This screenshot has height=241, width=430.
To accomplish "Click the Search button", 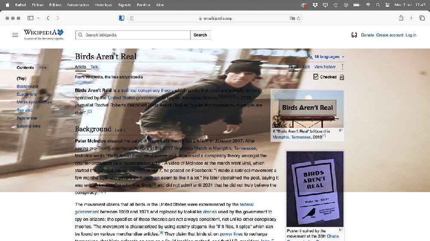I will [200, 35].
